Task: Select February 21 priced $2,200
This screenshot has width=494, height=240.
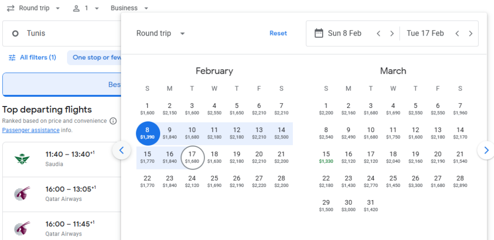Action: pos(281,157)
